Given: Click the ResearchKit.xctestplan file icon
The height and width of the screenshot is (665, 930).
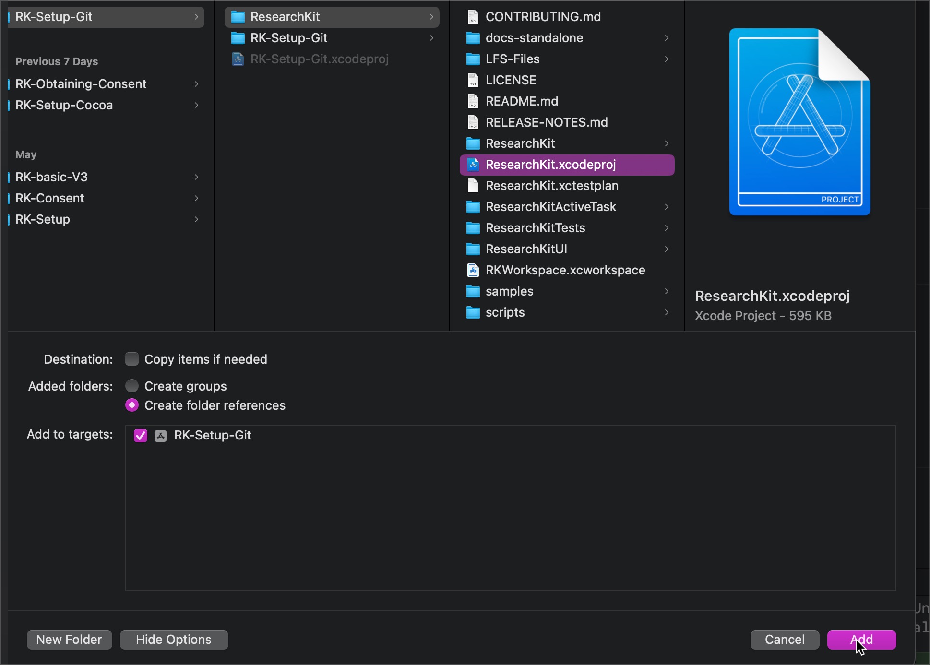Looking at the screenshot, I should (473, 186).
